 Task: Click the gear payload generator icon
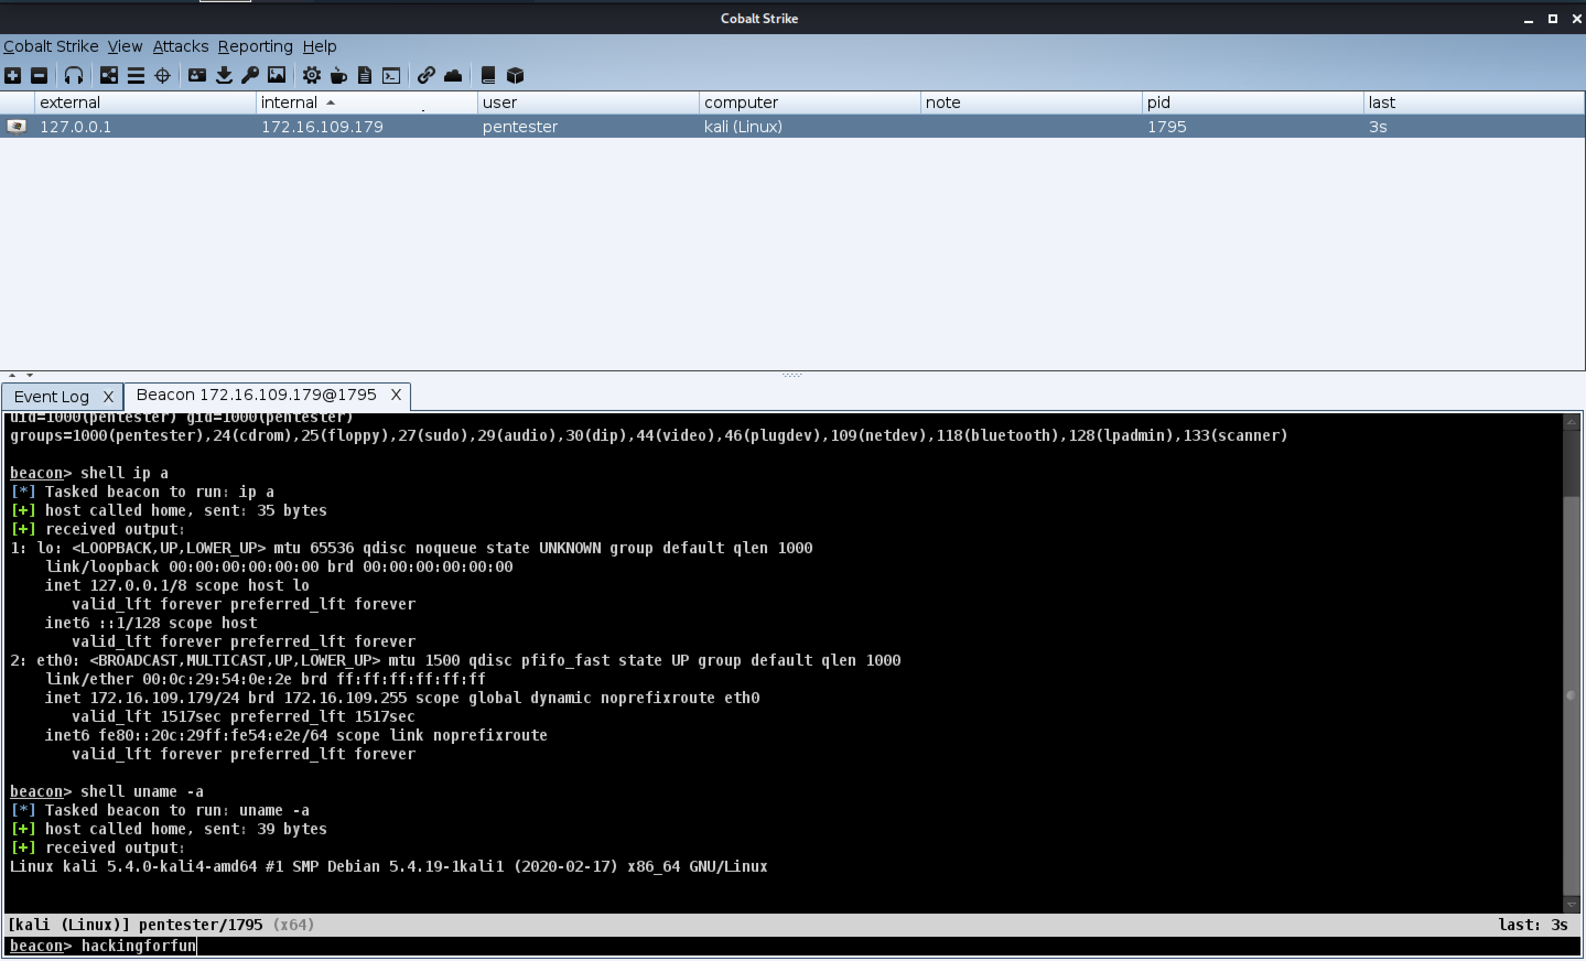(311, 76)
